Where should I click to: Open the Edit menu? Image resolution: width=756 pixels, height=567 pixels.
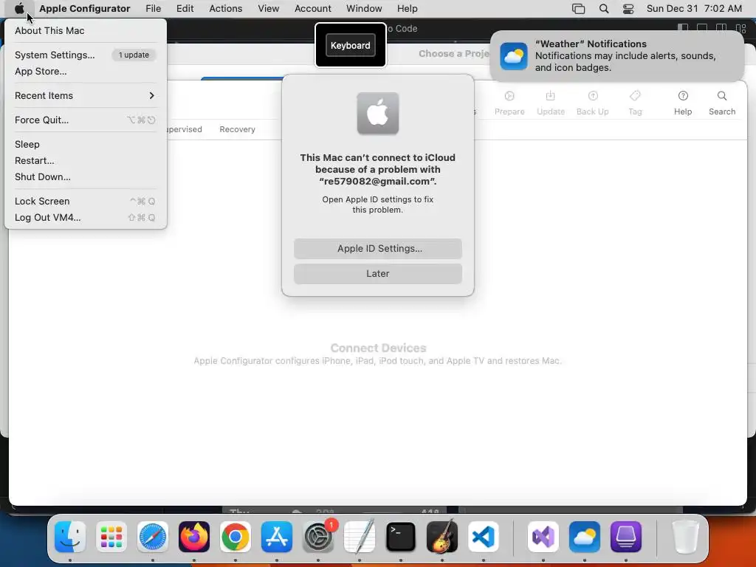click(185, 9)
